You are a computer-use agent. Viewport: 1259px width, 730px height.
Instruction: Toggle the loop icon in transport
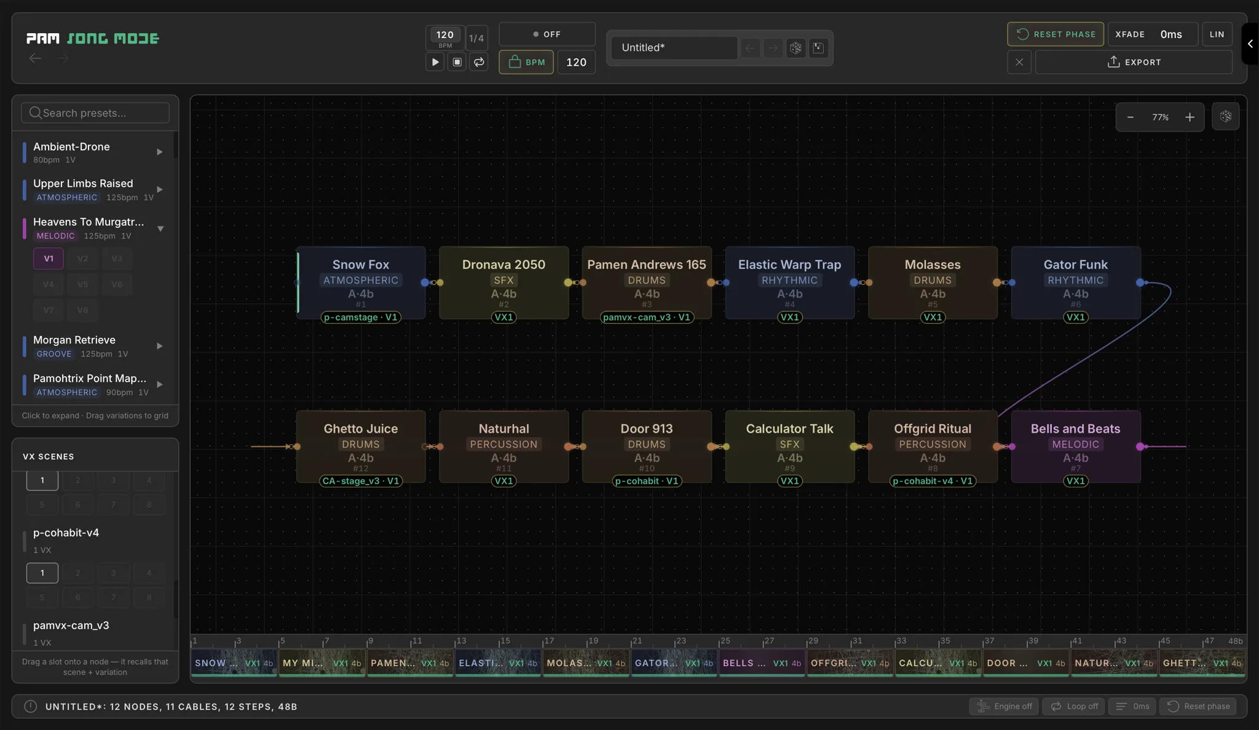coord(479,62)
